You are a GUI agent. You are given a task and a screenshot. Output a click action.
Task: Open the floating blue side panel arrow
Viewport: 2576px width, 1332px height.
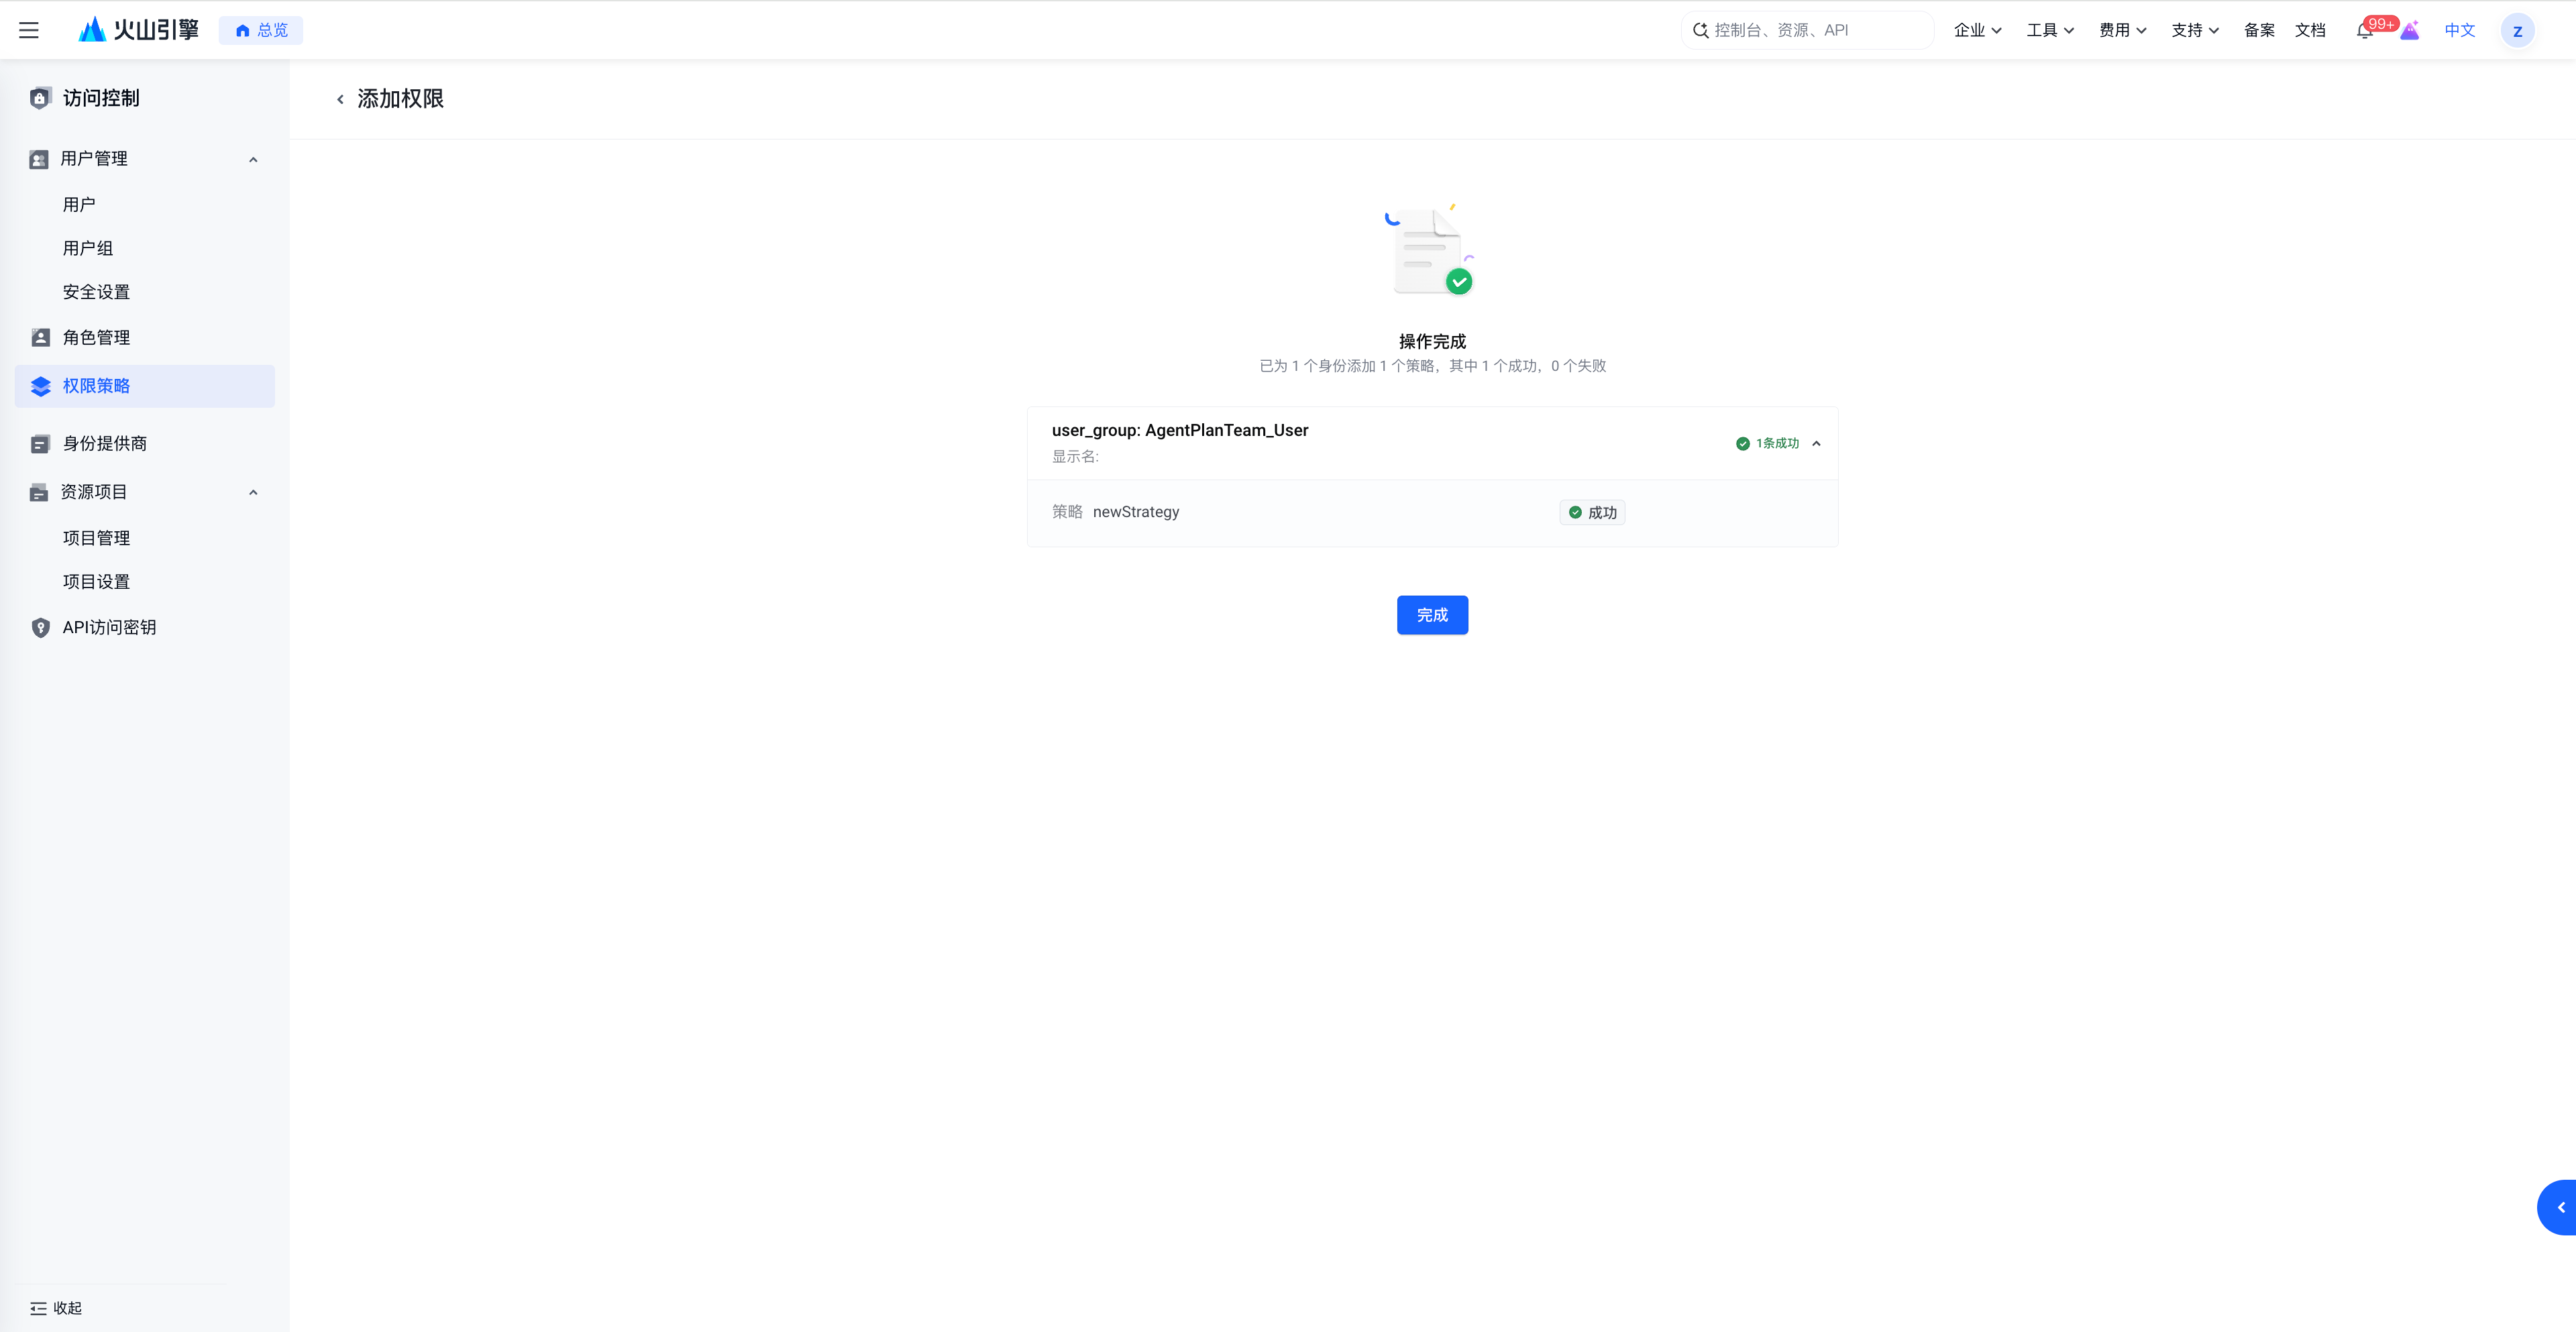click(2558, 1207)
